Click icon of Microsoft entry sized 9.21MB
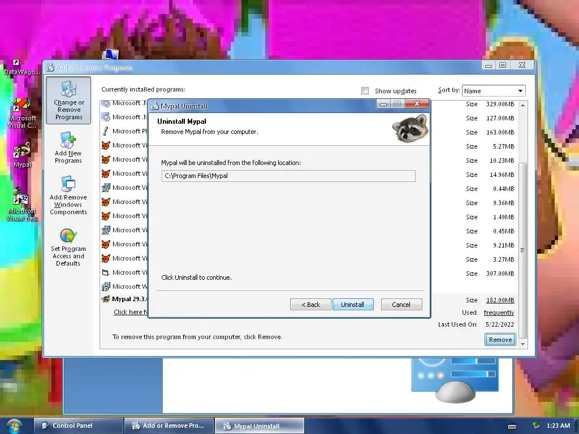 coord(106,244)
